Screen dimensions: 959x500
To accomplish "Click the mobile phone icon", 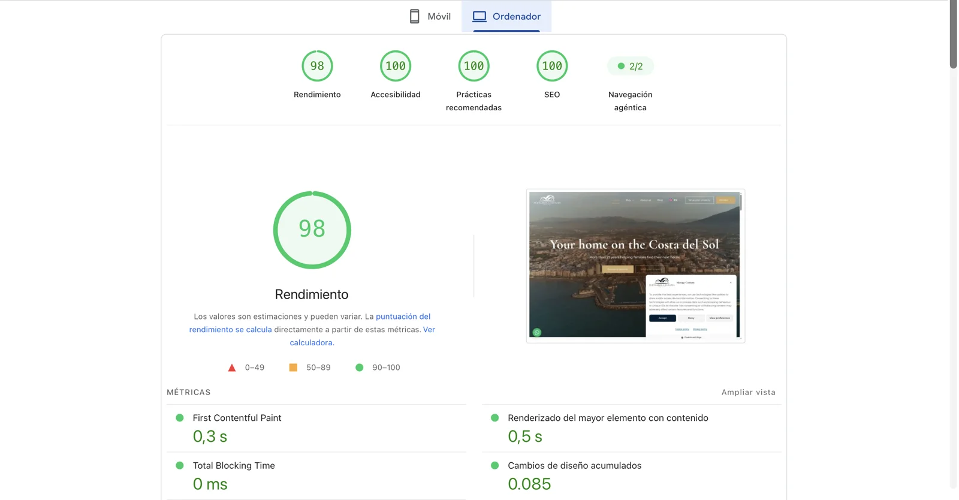I will pyautogui.click(x=414, y=16).
